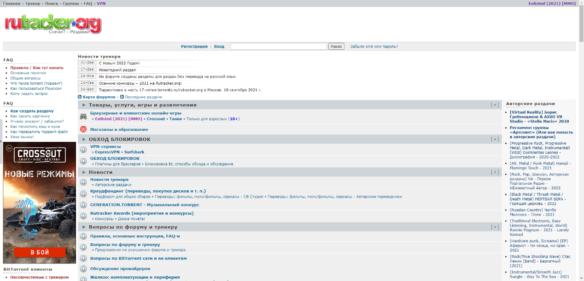Screen dimensions: 584x281
Task: Click the forum icon next to VPN-сервисы
Action: (x=83, y=149)
